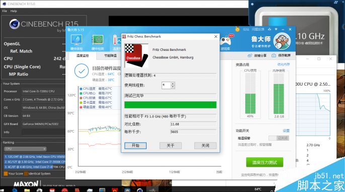
Task: Click CPU utilization graph in Task Manager
Action: (313, 115)
